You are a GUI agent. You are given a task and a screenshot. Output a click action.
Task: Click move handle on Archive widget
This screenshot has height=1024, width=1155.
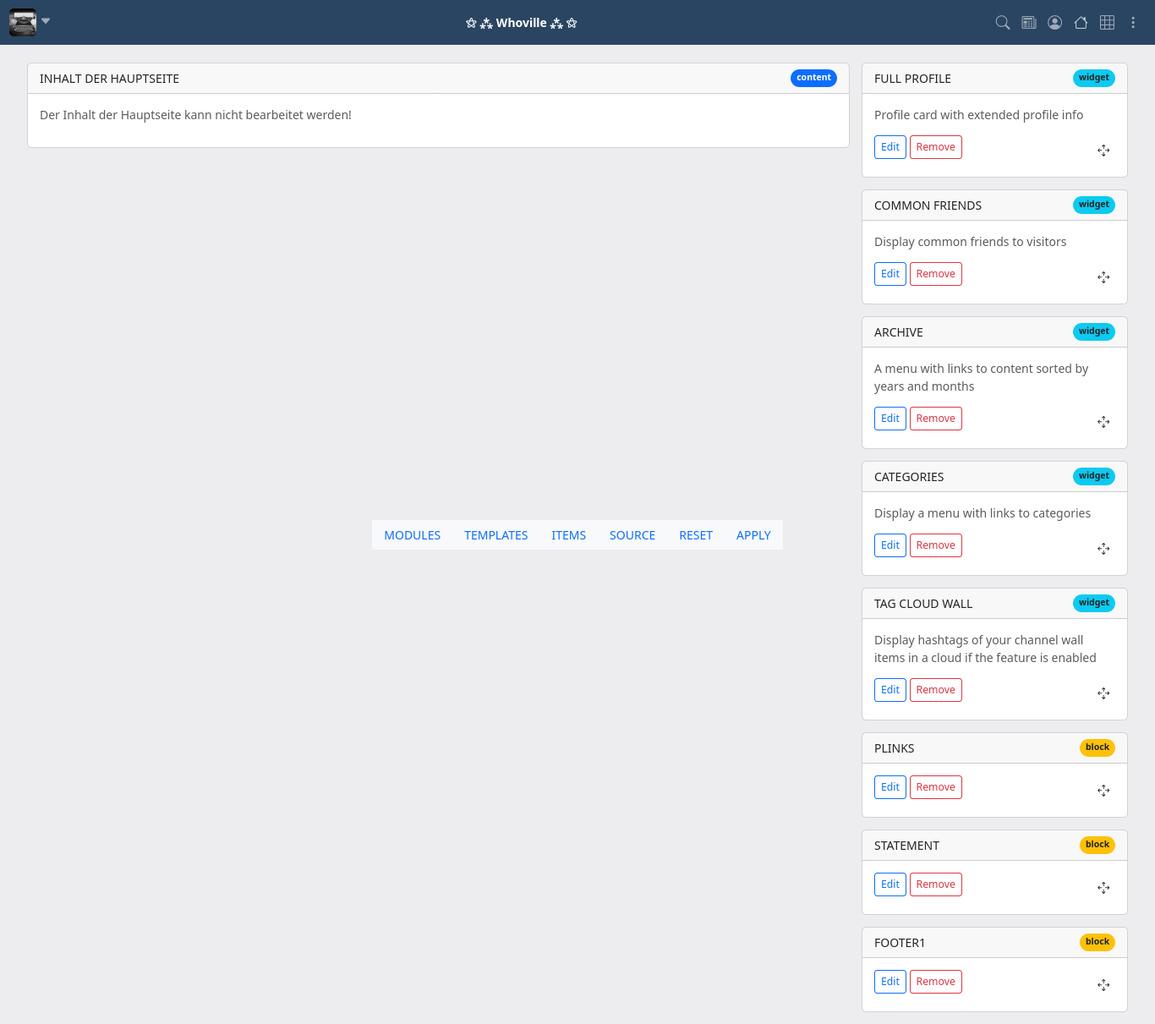(1103, 422)
